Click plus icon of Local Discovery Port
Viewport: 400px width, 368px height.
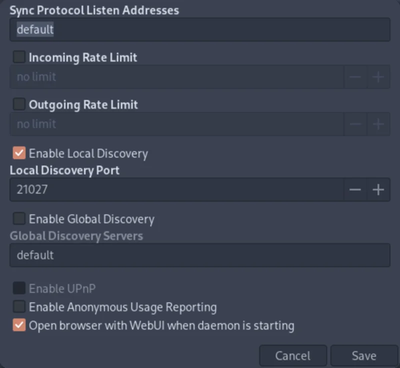point(378,189)
